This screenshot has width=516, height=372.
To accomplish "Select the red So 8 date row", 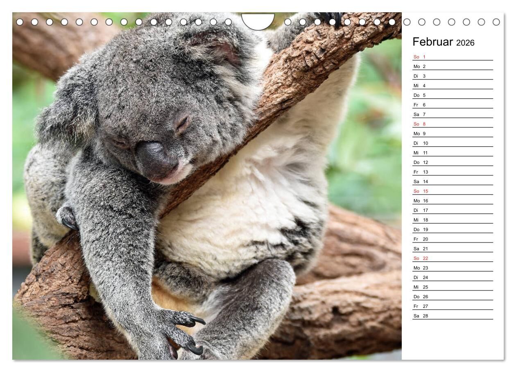I will click(452, 124).
